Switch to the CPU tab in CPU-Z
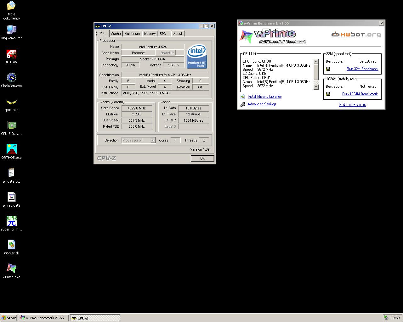 [x=103, y=33]
